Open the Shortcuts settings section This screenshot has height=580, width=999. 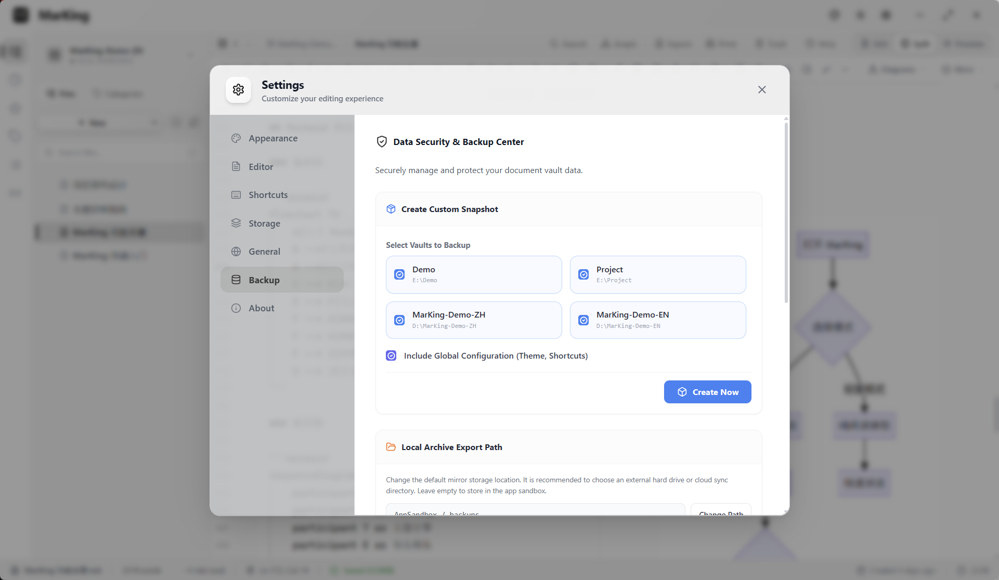coord(282,195)
